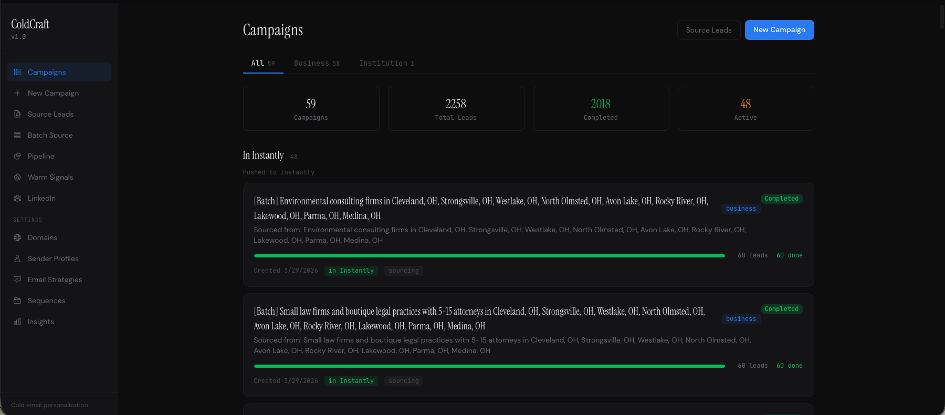Click the Source Leads document icon

[x=17, y=114]
